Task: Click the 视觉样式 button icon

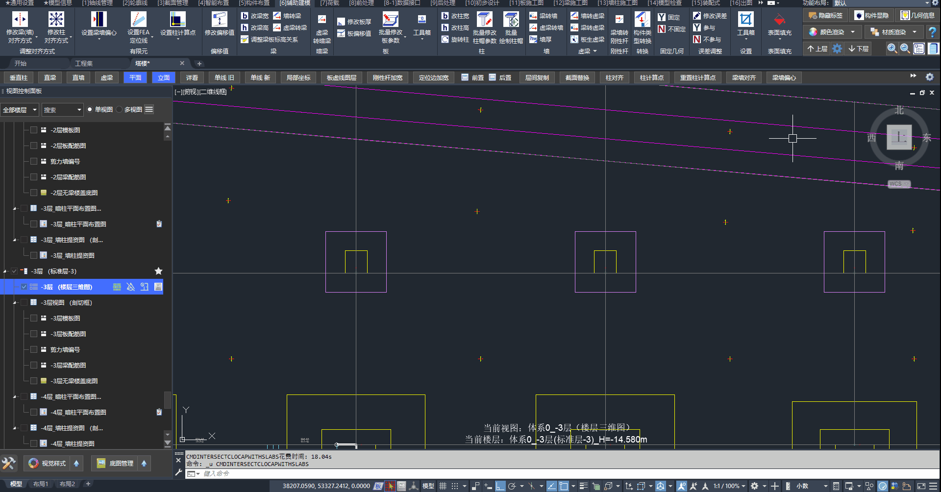Action: [33, 463]
